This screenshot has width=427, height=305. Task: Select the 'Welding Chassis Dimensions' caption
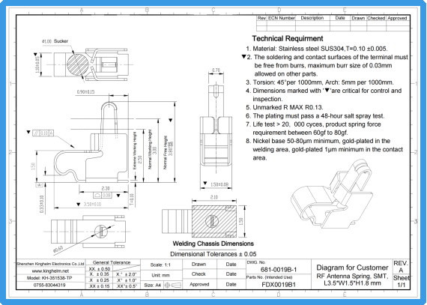coord(213,244)
